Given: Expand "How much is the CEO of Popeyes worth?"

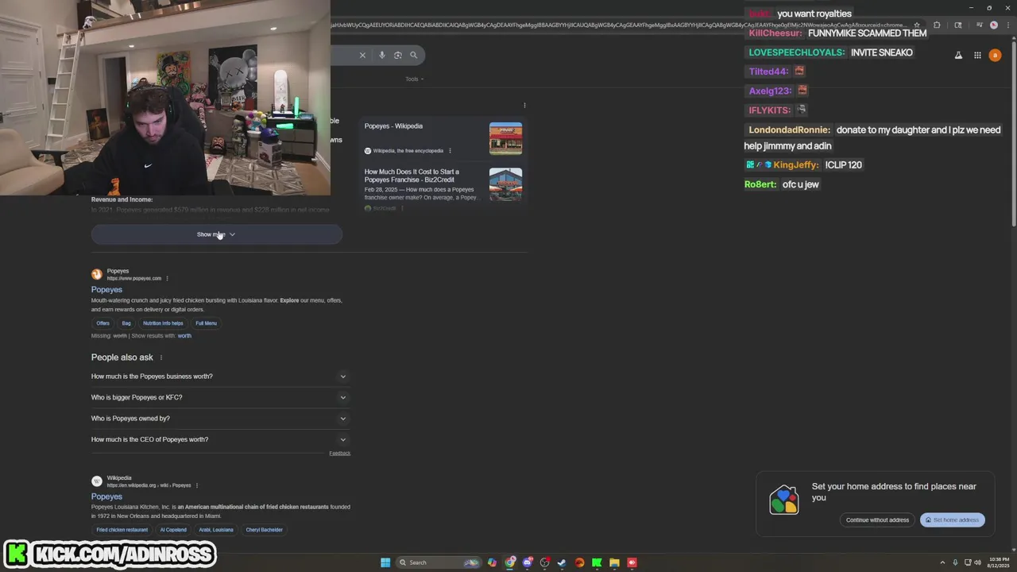Looking at the screenshot, I should (x=219, y=439).
